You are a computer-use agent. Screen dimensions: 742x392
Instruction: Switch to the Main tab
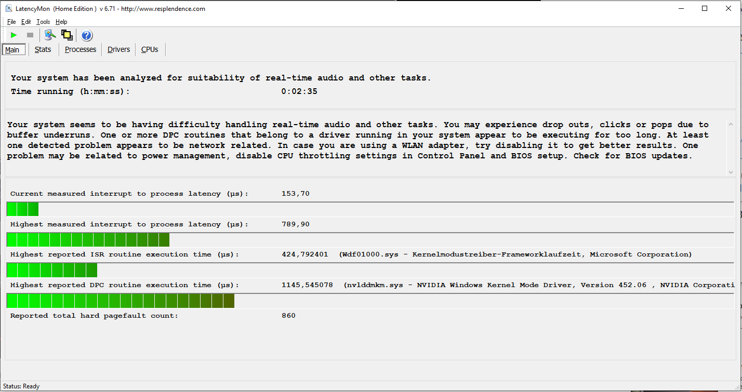click(12, 50)
